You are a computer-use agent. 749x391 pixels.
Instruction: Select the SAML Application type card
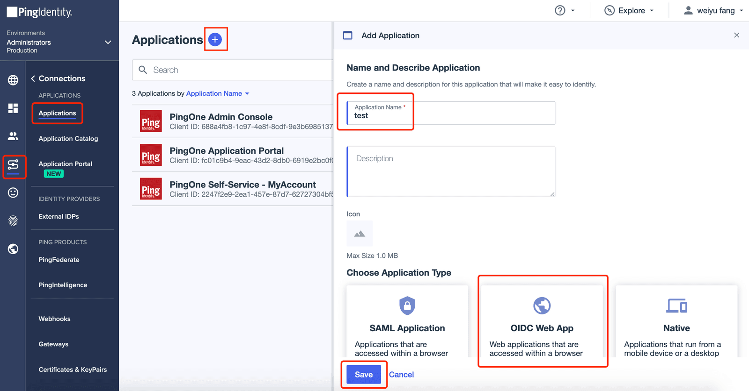pyautogui.click(x=407, y=321)
